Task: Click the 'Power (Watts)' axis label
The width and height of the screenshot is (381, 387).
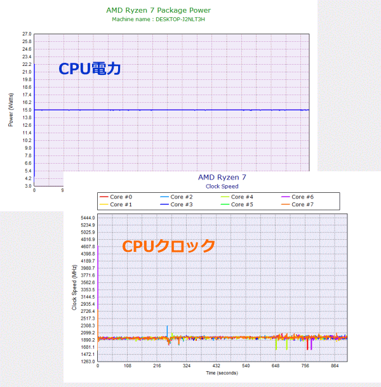Action: 11,110
